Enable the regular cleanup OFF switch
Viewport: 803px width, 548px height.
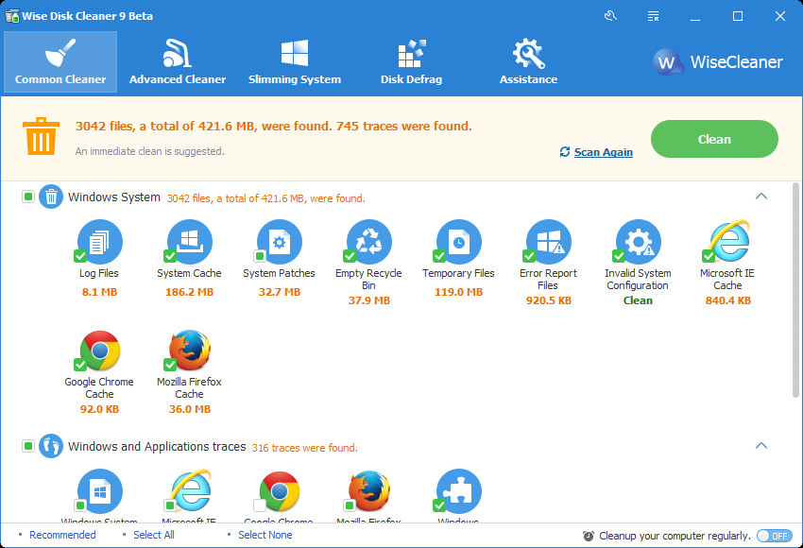775,536
